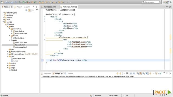Open the Run configurations dropdown arrow
Viewport: 173px width, 97px height.
coord(25,2)
